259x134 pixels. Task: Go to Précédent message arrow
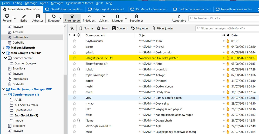[89, 17]
